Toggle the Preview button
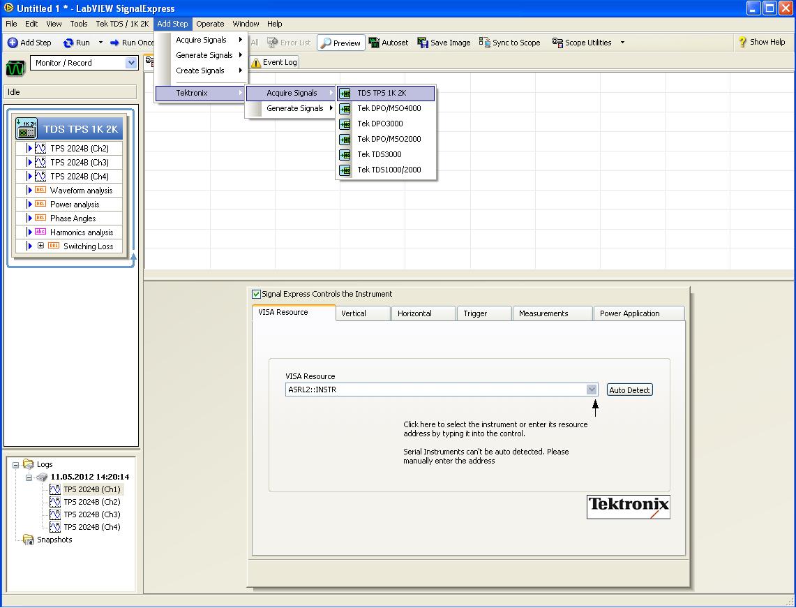Image resolution: width=796 pixels, height=608 pixels. coord(341,43)
